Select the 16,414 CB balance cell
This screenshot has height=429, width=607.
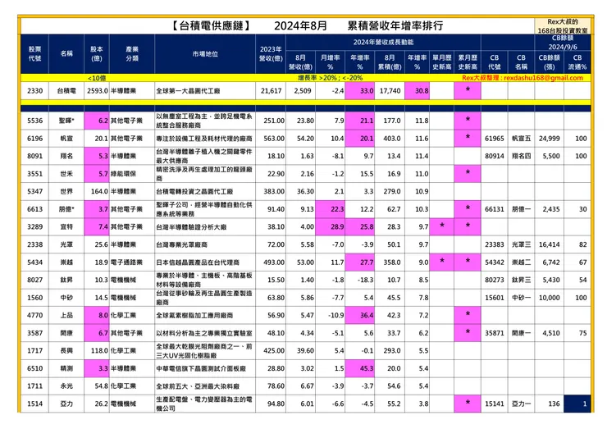coord(549,244)
